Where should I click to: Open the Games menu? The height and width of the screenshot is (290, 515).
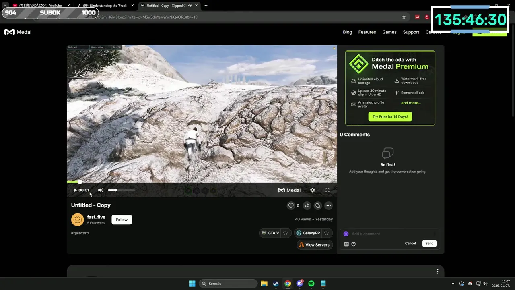coord(389,32)
